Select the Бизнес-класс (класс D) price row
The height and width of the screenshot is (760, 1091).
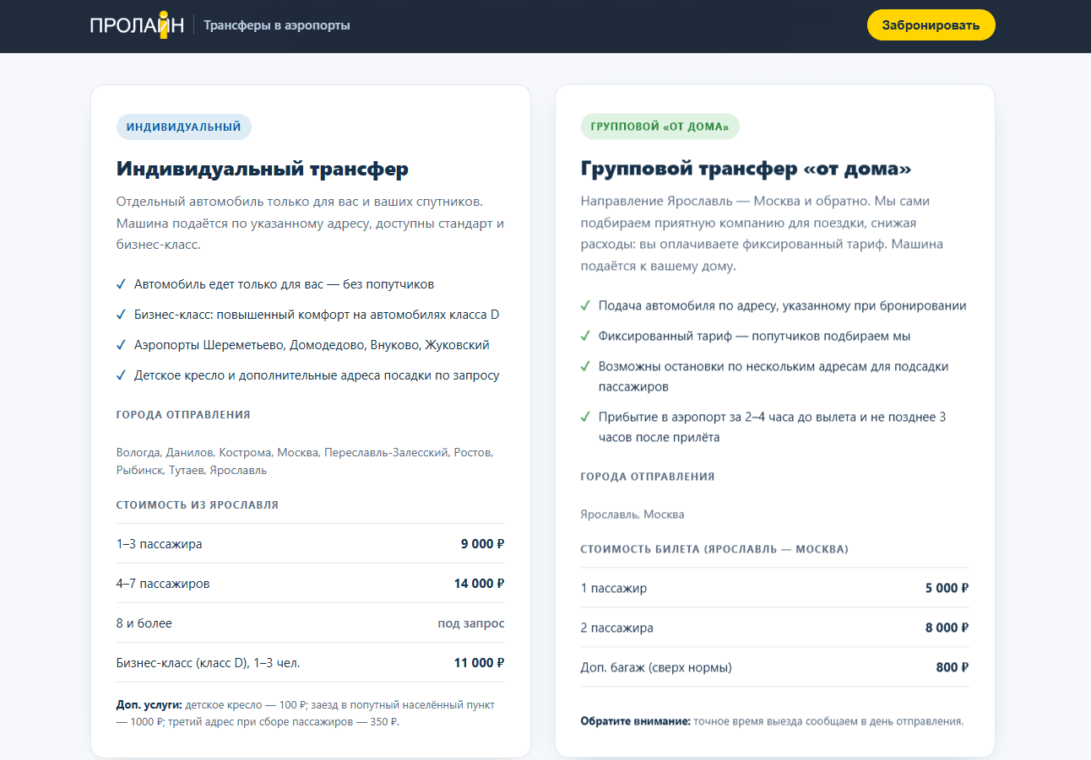pyautogui.click(x=311, y=663)
